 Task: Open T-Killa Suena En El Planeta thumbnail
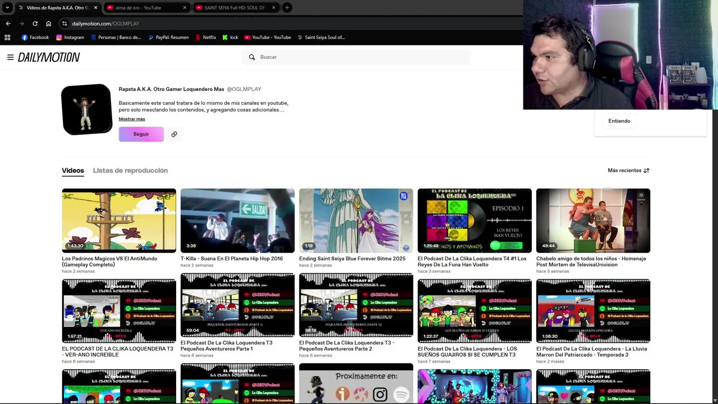[x=237, y=221]
